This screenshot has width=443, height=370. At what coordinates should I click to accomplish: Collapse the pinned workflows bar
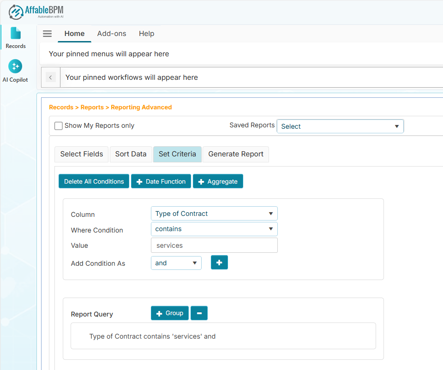pyautogui.click(x=50, y=77)
